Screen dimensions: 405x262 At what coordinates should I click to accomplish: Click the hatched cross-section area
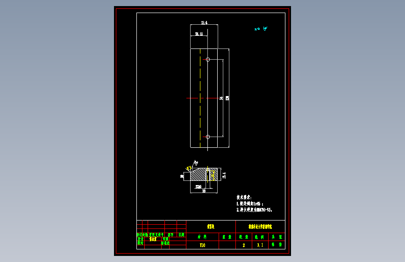[x=198, y=175]
